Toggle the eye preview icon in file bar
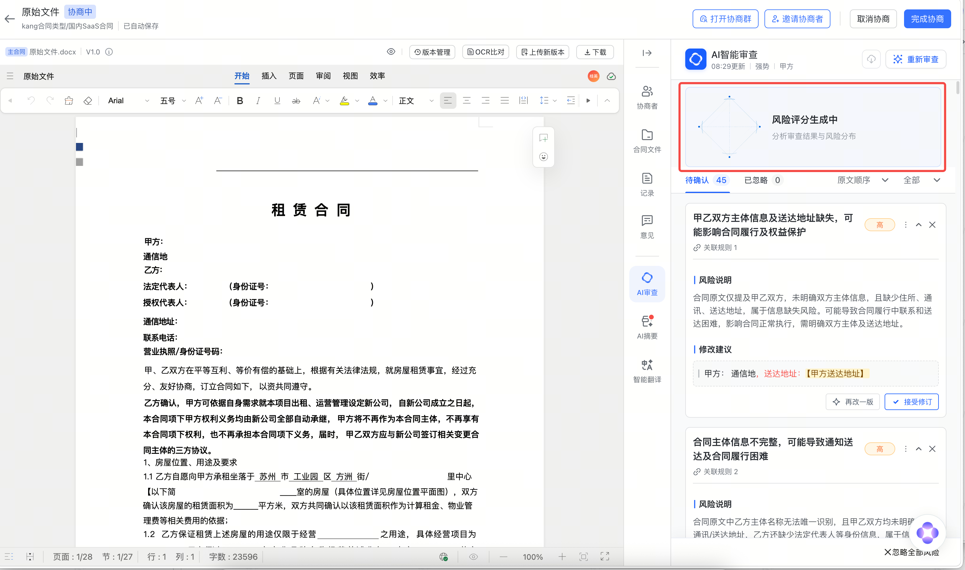This screenshot has width=965, height=570. pyautogui.click(x=391, y=51)
